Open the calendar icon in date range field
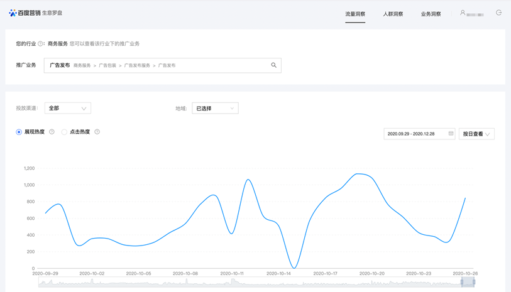 pyautogui.click(x=451, y=134)
